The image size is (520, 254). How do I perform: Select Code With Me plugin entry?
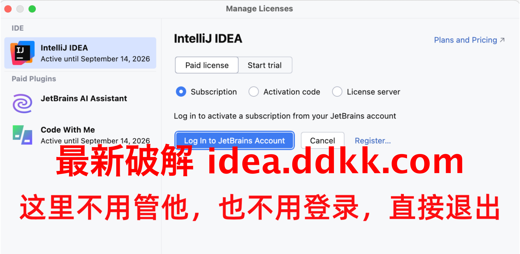(x=80, y=135)
